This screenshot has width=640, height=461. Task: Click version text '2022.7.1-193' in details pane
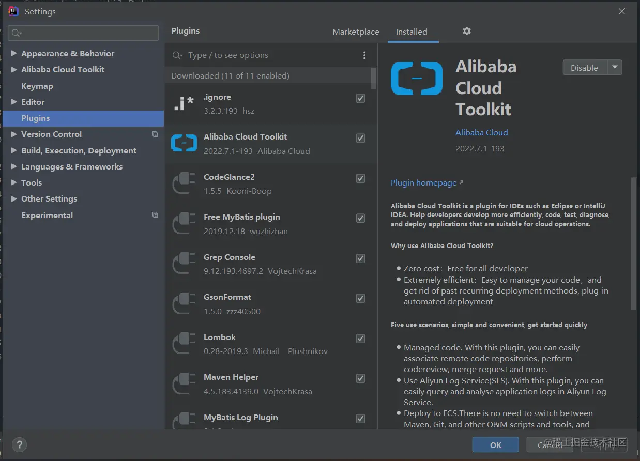[480, 148]
